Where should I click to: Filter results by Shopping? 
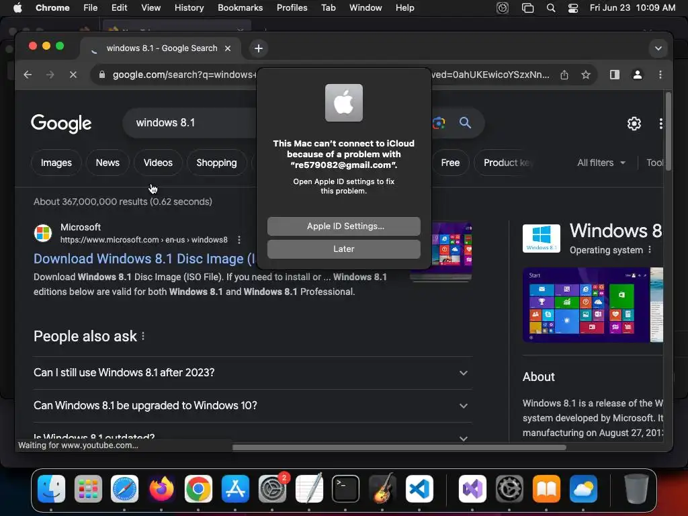coord(216,163)
